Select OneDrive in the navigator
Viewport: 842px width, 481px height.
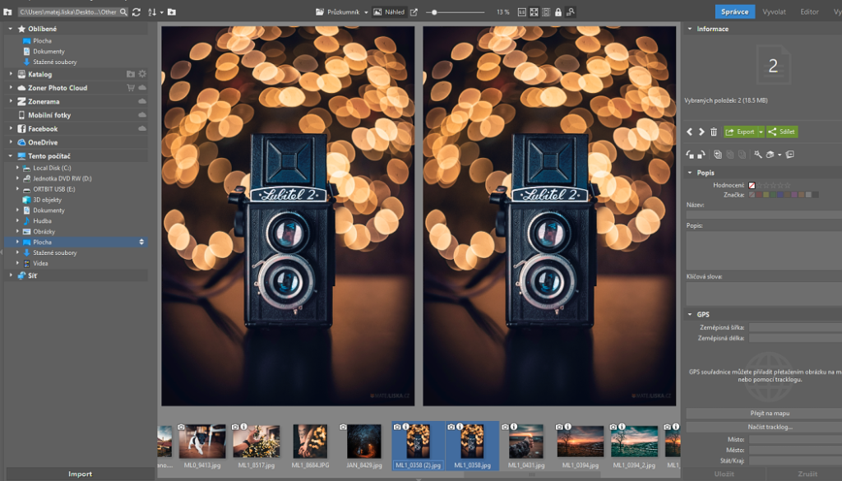(43, 142)
